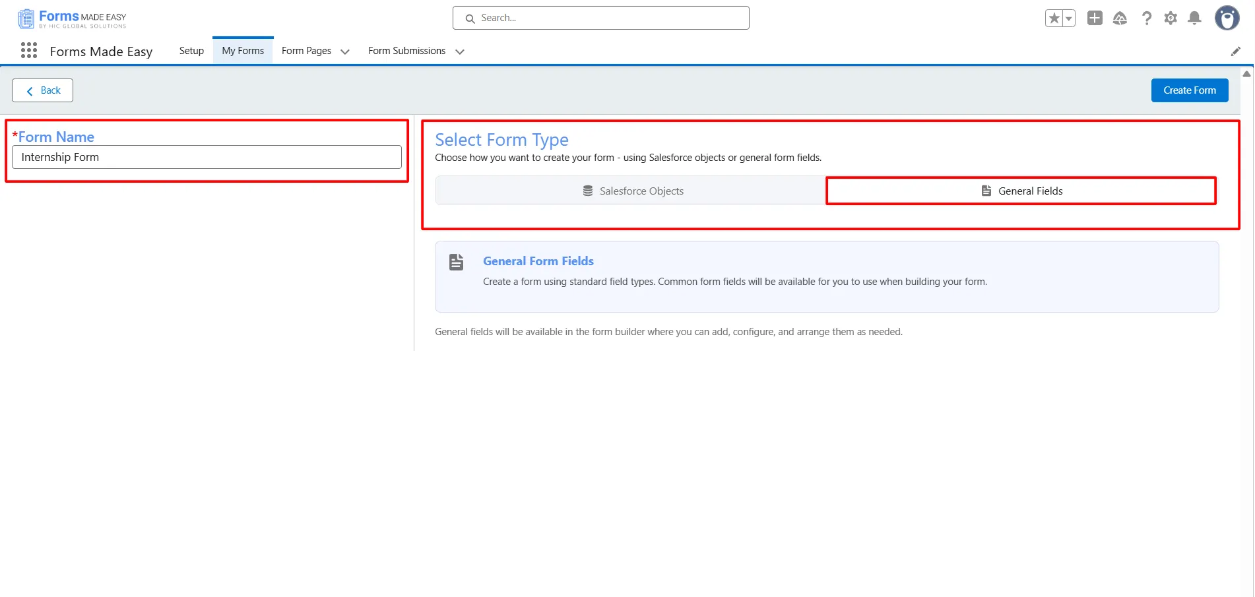Click the edit navigation pencil icon
The height and width of the screenshot is (597, 1255).
pyautogui.click(x=1236, y=51)
